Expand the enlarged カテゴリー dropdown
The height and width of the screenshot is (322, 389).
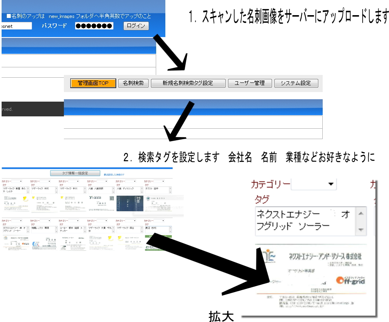[x=314, y=184]
